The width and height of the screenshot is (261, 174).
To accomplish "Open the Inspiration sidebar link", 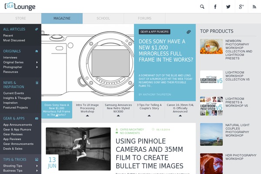I will click(10, 103).
